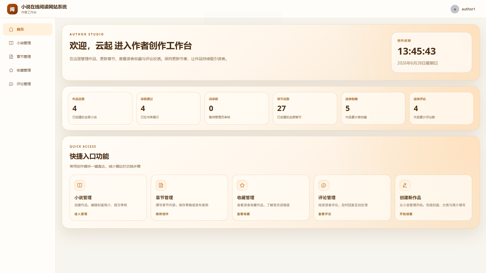Click the QUICK ACCESS label
Image resolution: width=486 pixels, height=273 pixels.
(83, 147)
